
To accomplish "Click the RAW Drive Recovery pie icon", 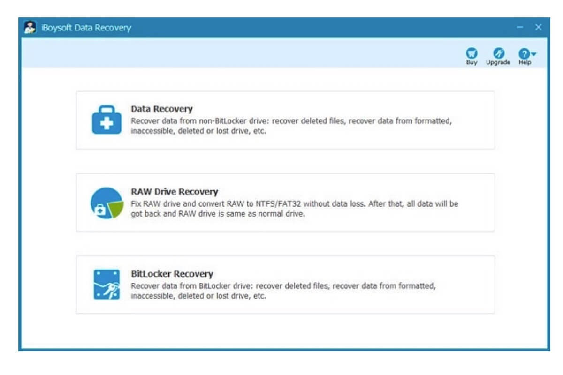I will [x=107, y=202].
